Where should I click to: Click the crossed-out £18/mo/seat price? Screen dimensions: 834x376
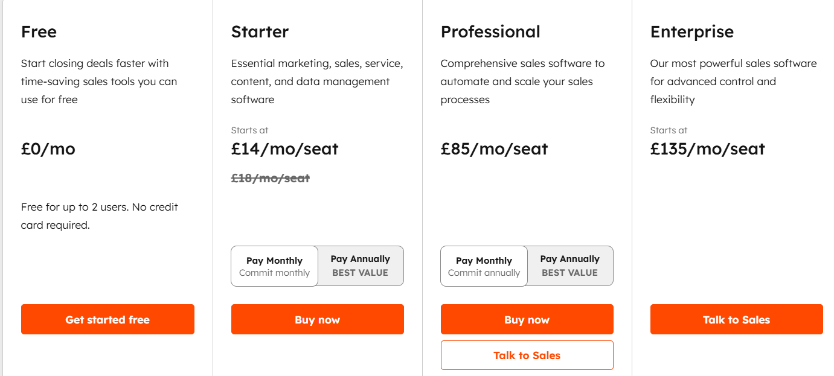[271, 178]
